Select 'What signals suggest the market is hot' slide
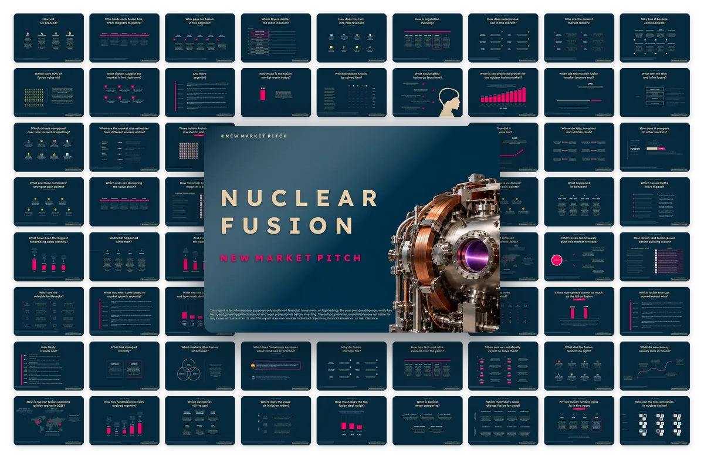 (124, 93)
